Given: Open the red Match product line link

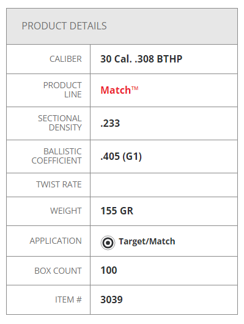Looking at the screenshot, I should coord(119,90).
